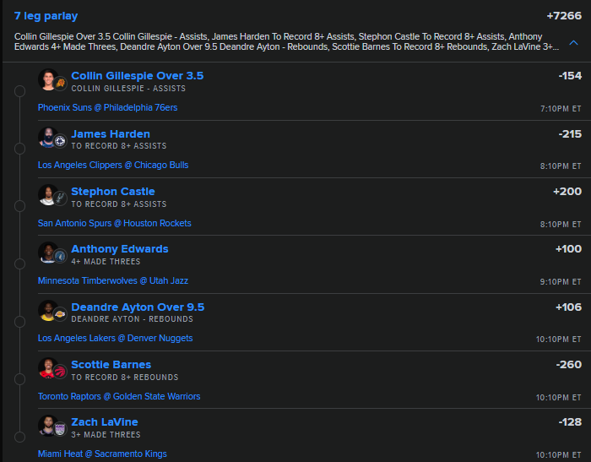Click the -215 odds for Harden
Screen dimensions: 591x462
570,134
